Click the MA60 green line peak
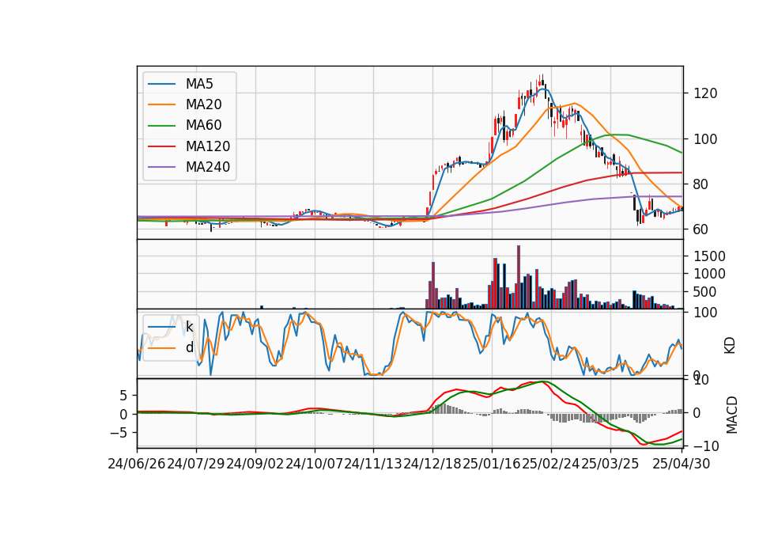759x546 pixels. pos(616,135)
